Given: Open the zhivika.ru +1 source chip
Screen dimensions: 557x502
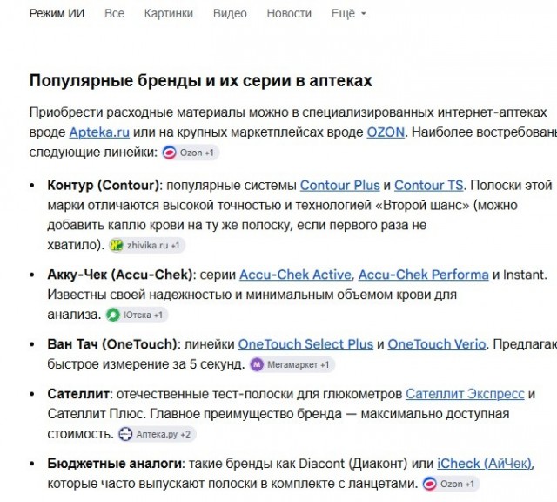Looking at the screenshot, I should click(146, 245).
